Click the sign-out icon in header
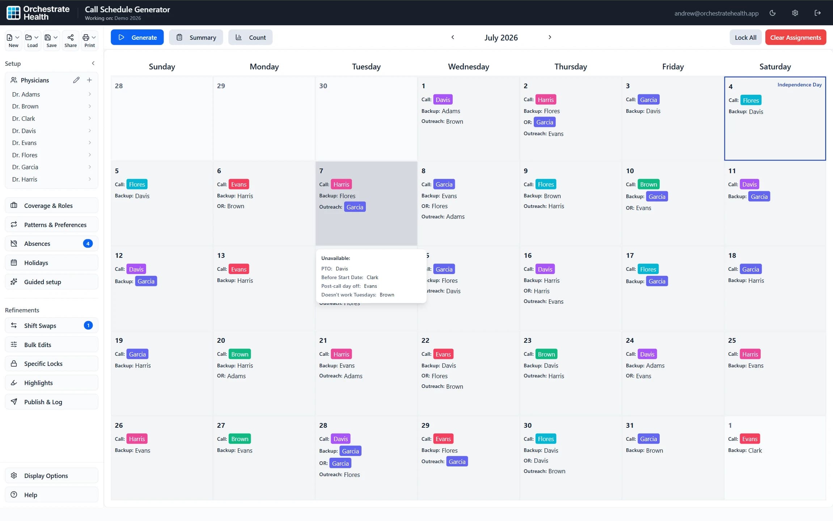833x521 pixels. click(x=817, y=13)
